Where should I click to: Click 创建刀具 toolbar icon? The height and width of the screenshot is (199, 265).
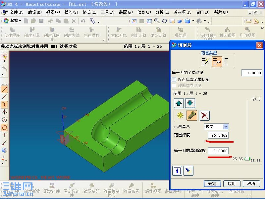(x=32, y=33)
